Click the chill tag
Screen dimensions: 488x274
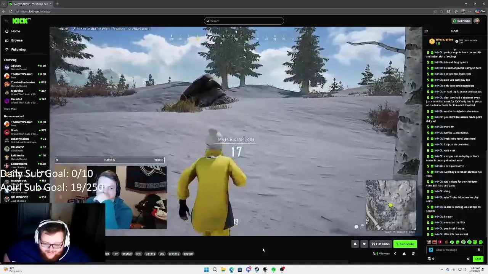pyautogui.click(x=138, y=254)
